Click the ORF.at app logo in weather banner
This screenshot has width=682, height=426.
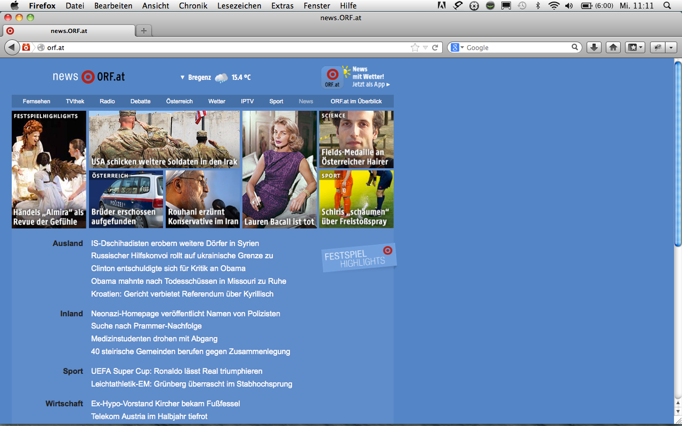coord(332,78)
